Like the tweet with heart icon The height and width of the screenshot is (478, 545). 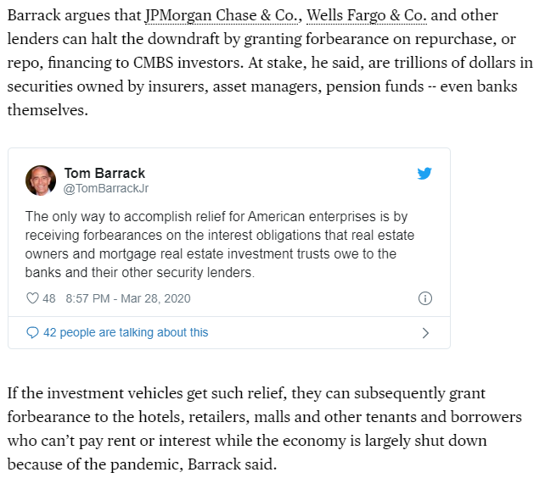[x=32, y=298]
